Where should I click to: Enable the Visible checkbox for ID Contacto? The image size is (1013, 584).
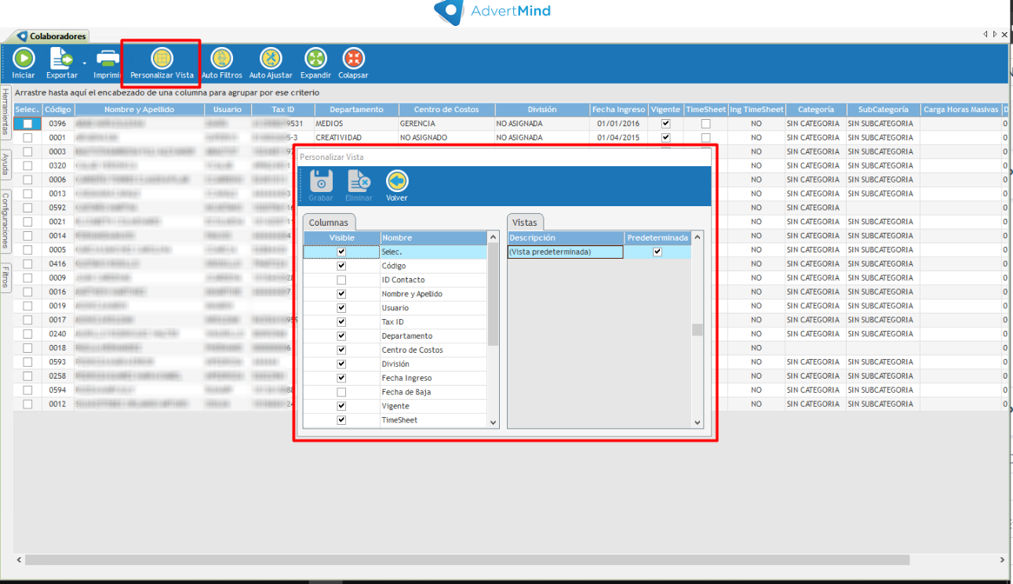click(341, 280)
